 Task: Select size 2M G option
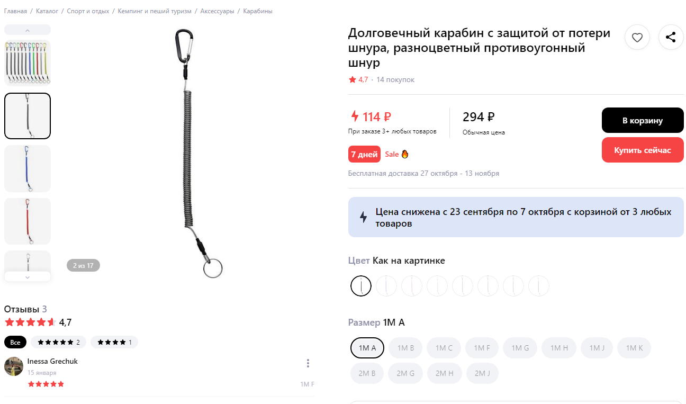tap(405, 373)
